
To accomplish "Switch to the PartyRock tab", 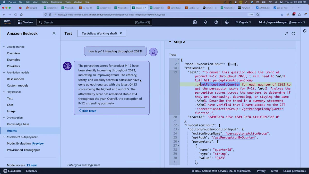I will tap(245, 8).
